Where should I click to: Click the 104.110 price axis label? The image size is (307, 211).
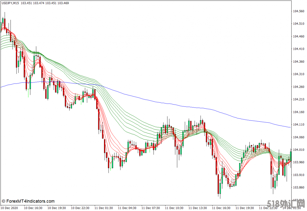299,125
